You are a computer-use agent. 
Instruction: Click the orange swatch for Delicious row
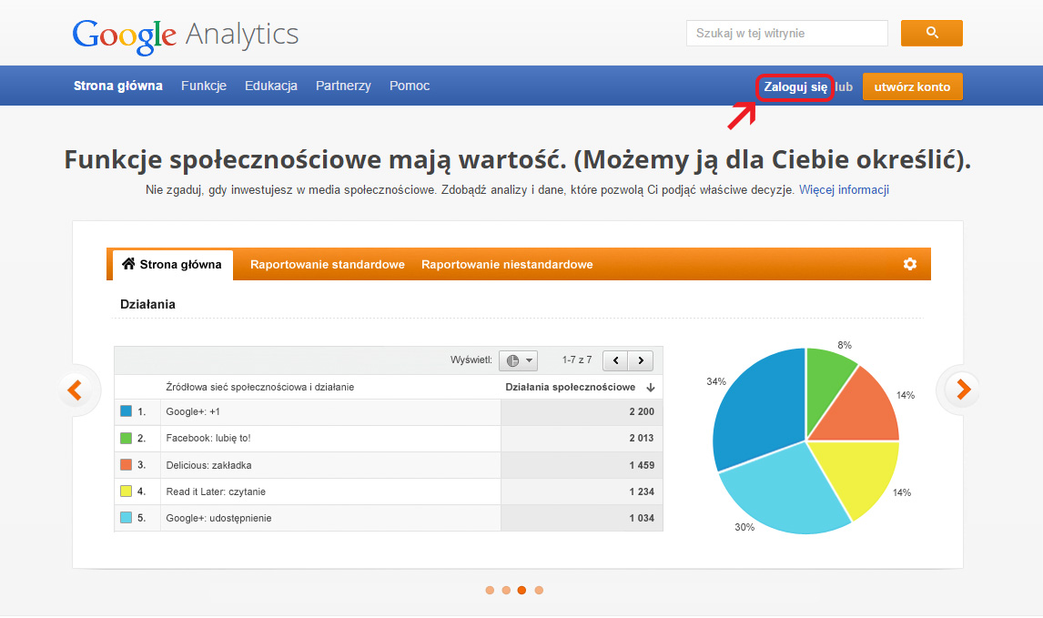click(126, 464)
